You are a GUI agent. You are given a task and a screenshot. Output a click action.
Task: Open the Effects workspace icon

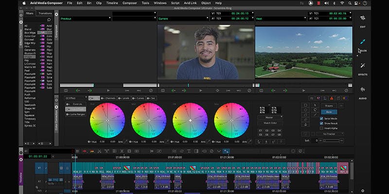pos(363,65)
